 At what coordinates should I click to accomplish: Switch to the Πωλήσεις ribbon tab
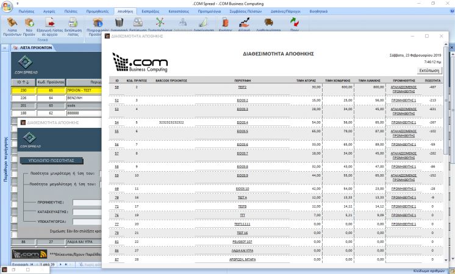[x=26, y=12]
